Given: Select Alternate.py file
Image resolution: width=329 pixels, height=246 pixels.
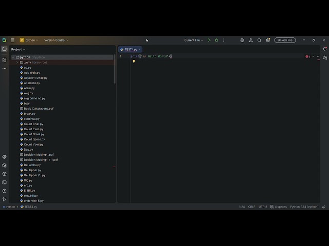Looking at the screenshot, I should [30, 83].
